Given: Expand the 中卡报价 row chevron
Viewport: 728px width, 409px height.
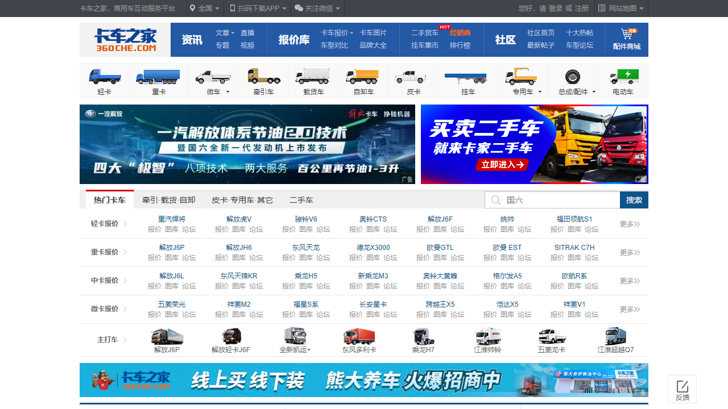Looking at the screenshot, I should pos(125,281).
